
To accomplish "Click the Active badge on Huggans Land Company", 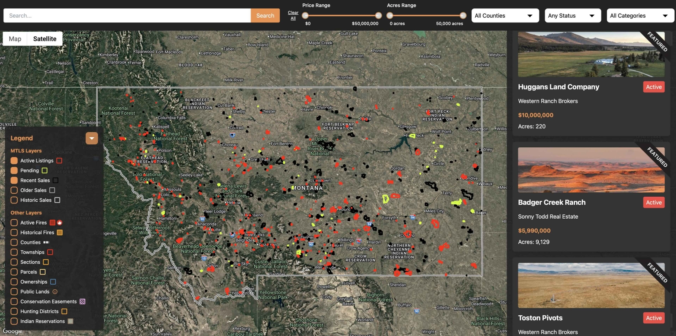I will pyautogui.click(x=654, y=87).
